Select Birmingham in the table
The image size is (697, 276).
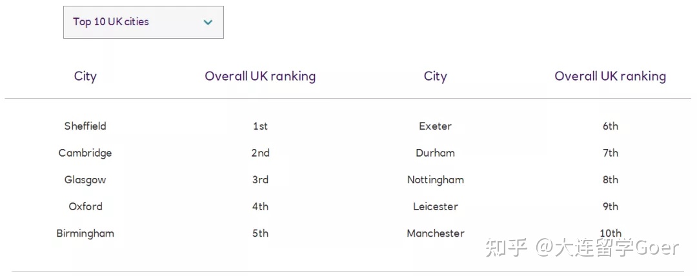(x=85, y=233)
